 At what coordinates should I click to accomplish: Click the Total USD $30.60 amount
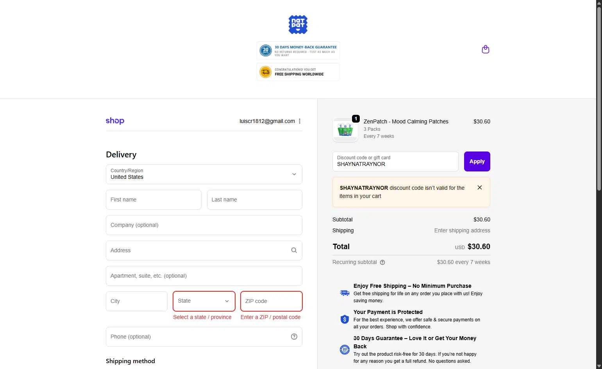pos(472,247)
